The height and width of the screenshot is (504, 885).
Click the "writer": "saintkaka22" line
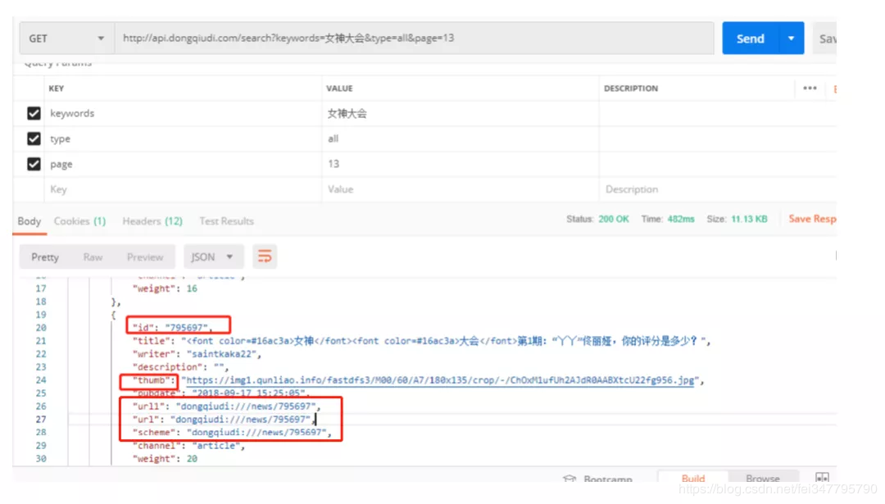[197, 354]
